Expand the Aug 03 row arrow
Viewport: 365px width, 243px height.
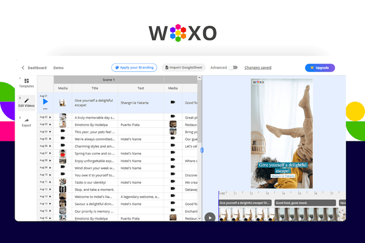point(50,124)
